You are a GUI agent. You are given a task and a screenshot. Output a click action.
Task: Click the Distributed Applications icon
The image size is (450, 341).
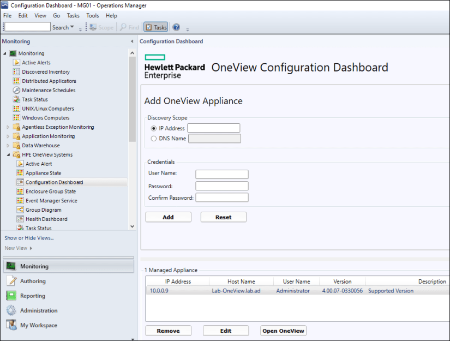click(16, 81)
